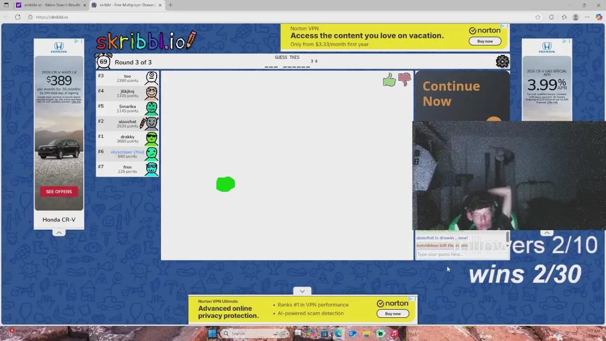Select teo's player avatar
The width and height of the screenshot is (606, 341).
[151, 78]
